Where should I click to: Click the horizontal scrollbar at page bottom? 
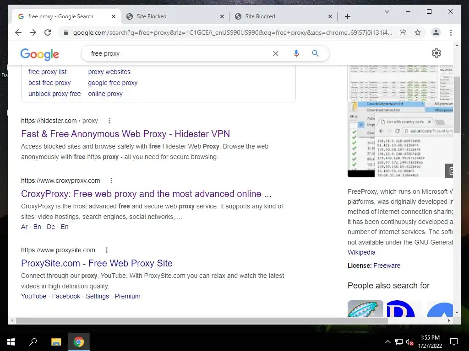coord(202,320)
